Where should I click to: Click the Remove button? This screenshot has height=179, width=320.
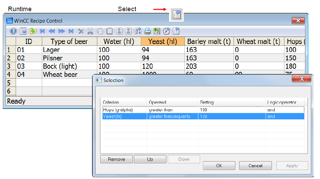tap(116, 159)
